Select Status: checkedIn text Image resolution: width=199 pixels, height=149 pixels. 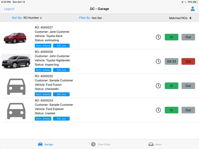pos(47,89)
